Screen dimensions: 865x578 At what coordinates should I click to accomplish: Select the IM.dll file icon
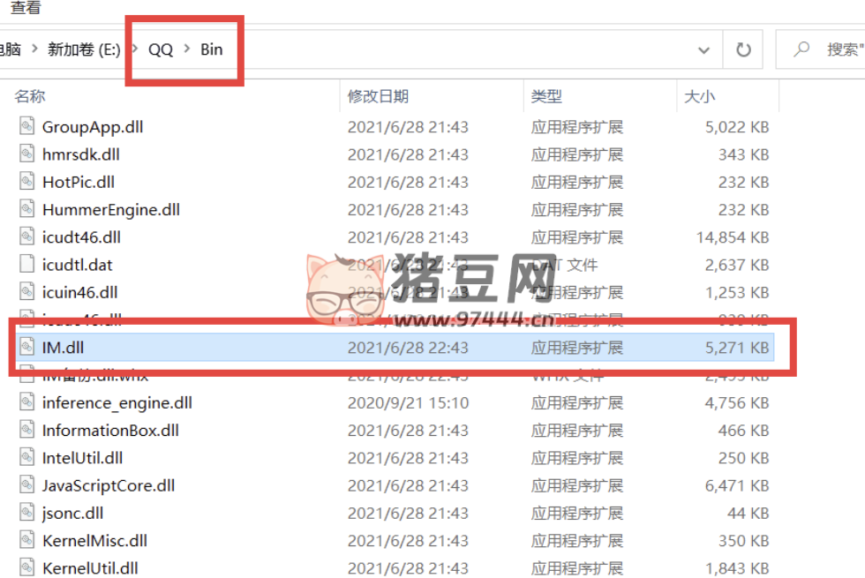tap(26, 347)
